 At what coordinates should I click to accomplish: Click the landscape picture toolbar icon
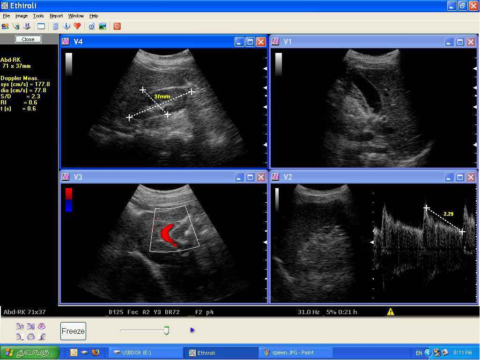point(103,26)
